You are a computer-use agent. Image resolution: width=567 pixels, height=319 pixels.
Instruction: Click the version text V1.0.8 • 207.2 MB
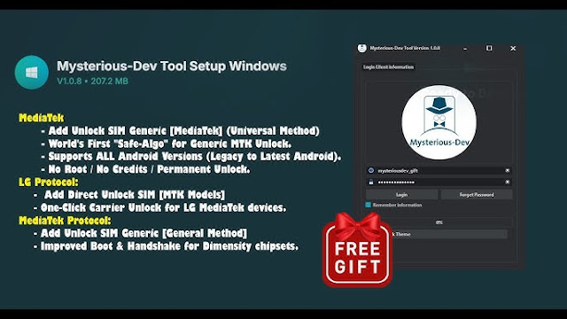[92, 81]
